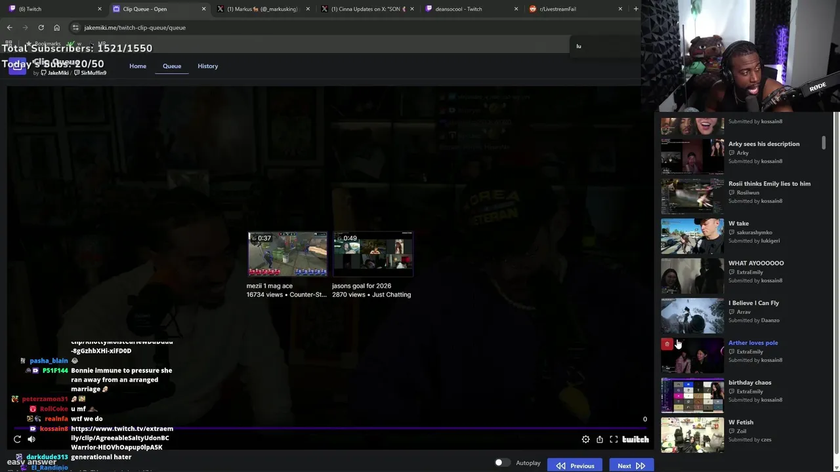Toggle the Autoplay switch
The image size is (840, 472).
click(502, 463)
